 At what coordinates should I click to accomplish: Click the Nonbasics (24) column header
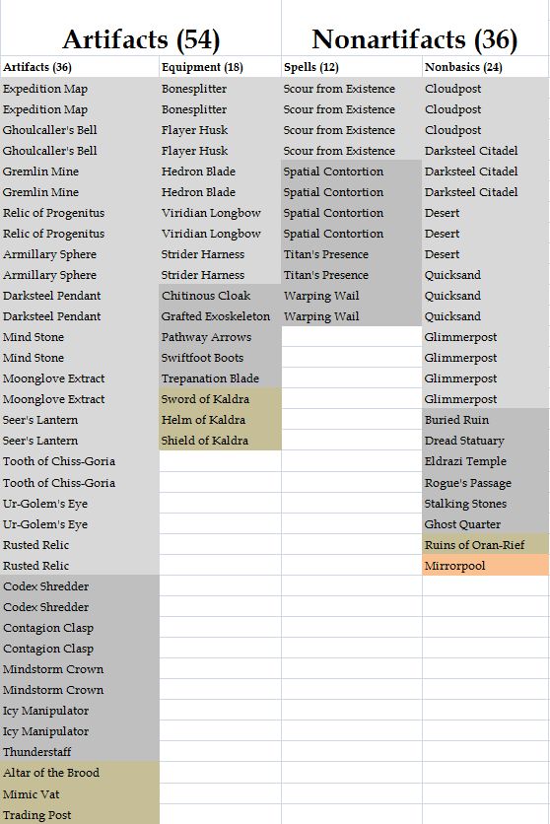click(485, 67)
